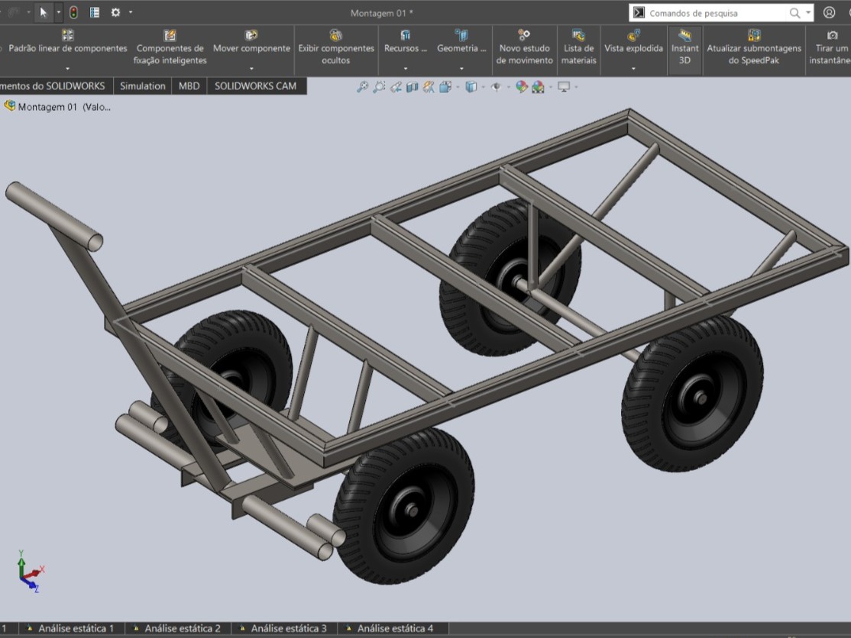
Task: Click Tirar um instantâneo
Action: pyautogui.click(x=830, y=47)
